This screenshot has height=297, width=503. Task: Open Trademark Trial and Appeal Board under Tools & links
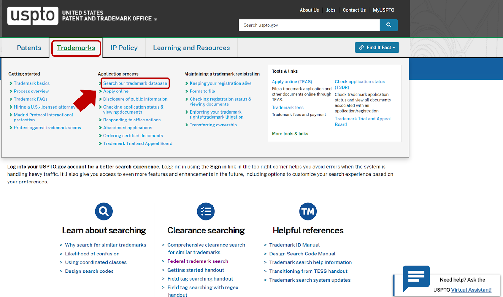pos(363,121)
